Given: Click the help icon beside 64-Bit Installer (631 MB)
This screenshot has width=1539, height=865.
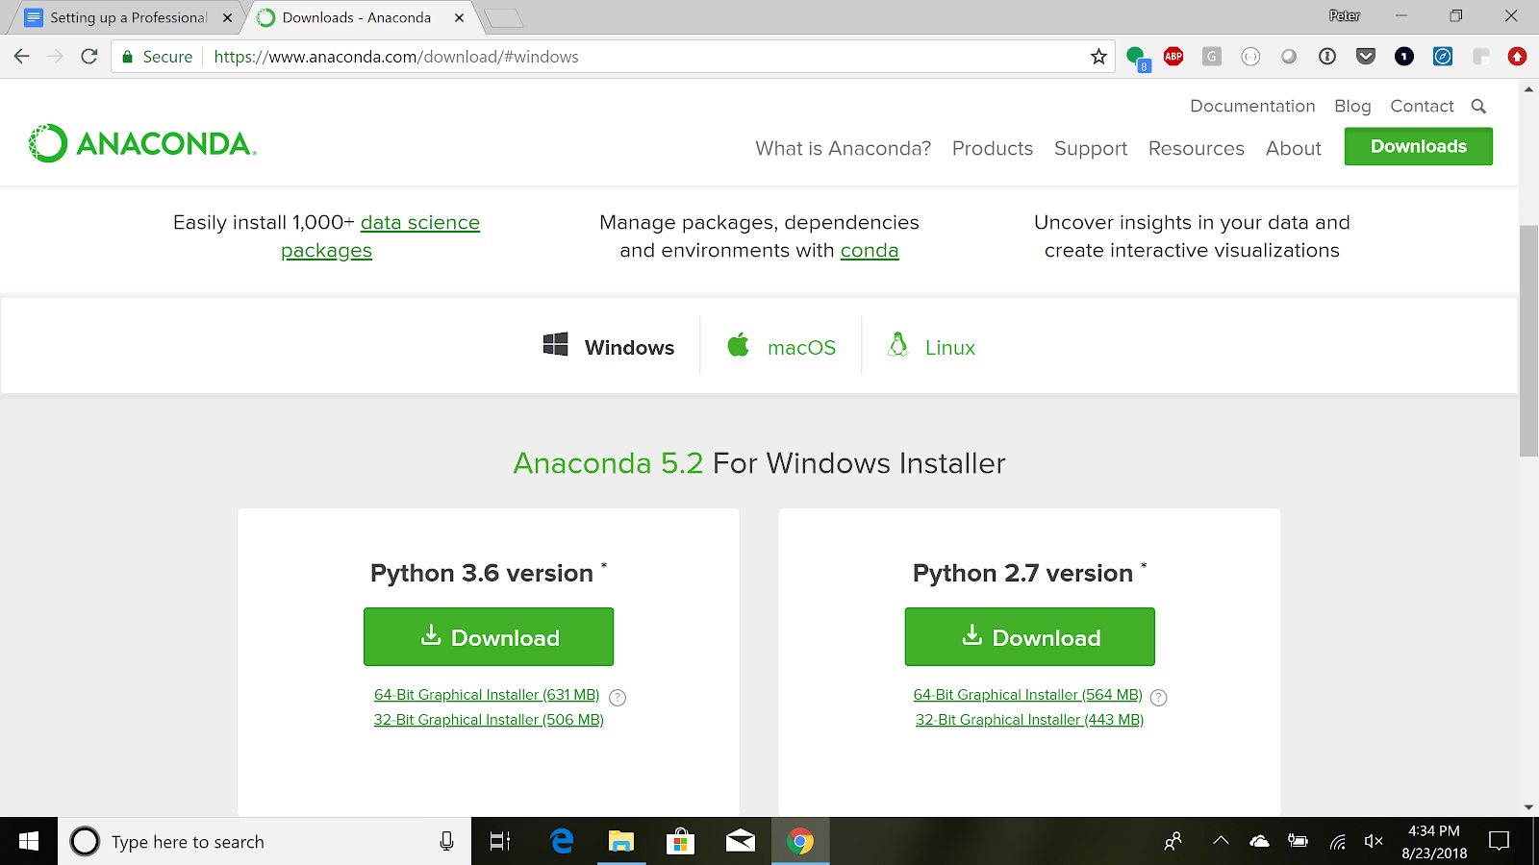Looking at the screenshot, I should (x=618, y=698).
